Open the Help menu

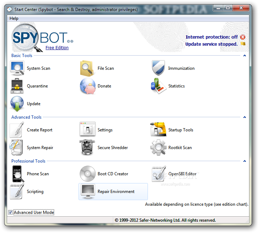tap(14, 18)
